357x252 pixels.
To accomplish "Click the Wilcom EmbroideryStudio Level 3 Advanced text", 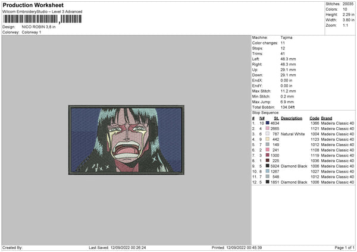I will tap(42, 12).
